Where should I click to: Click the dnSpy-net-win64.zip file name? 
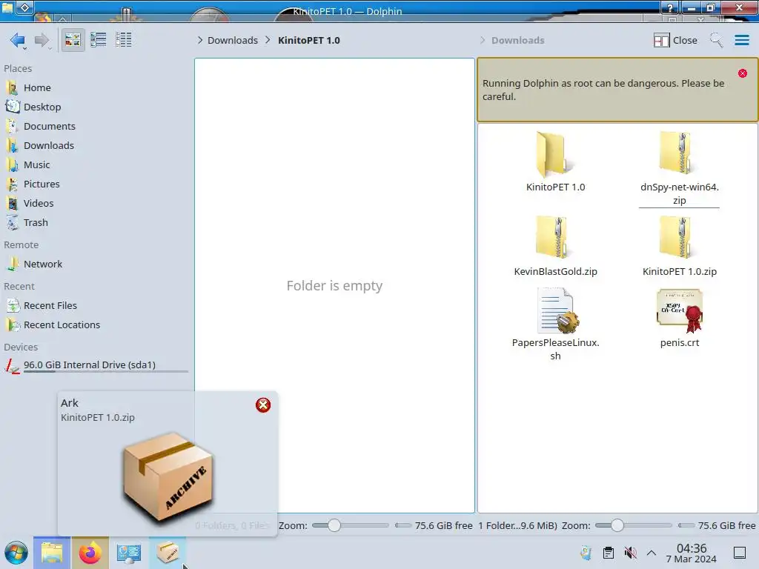tap(679, 193)
